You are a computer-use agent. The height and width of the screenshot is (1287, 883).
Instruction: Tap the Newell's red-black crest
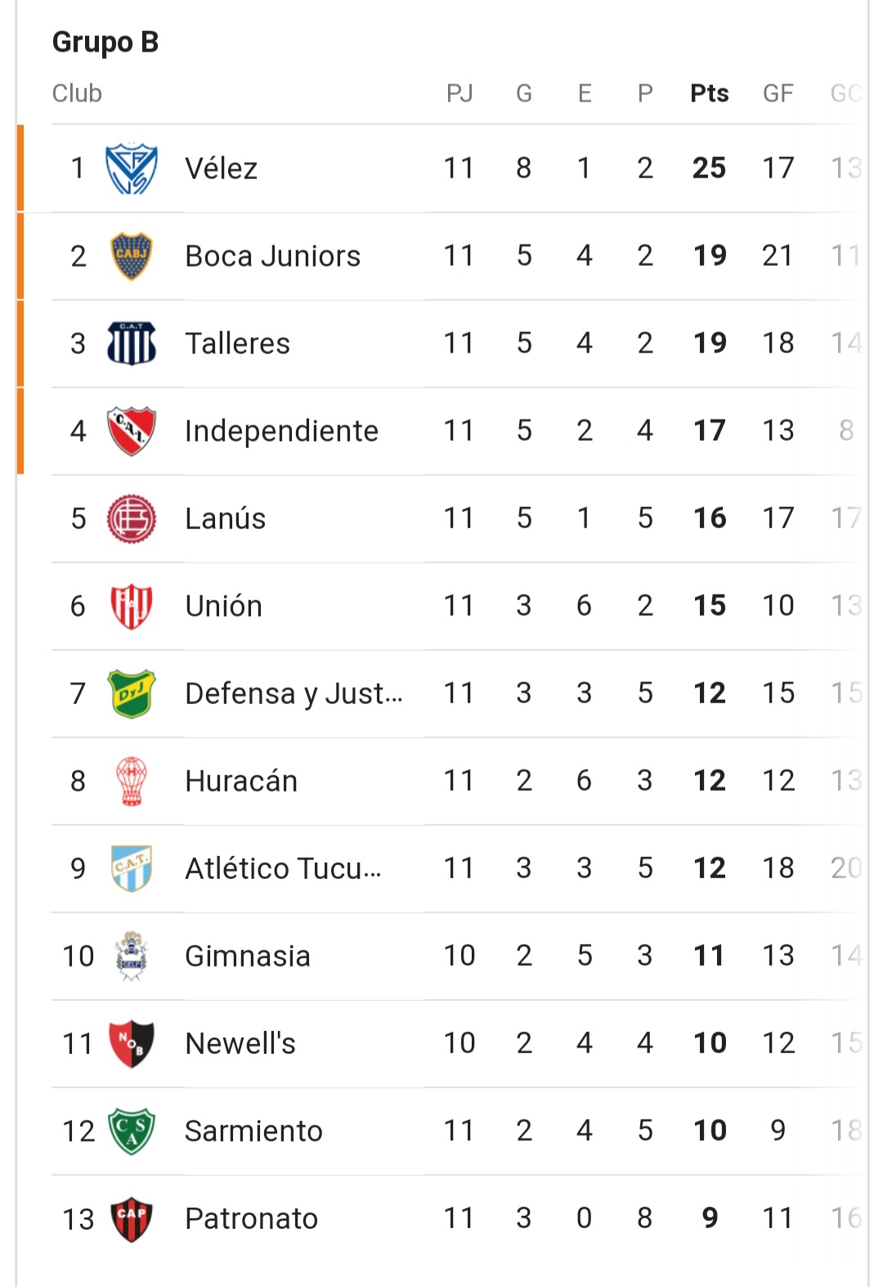pos(132,1043)
